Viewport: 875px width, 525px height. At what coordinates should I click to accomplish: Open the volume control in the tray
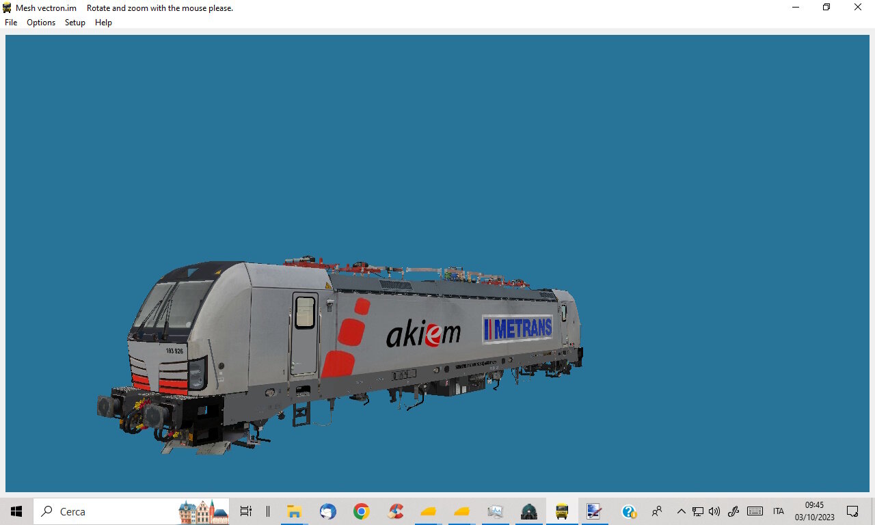click(714, 511)
